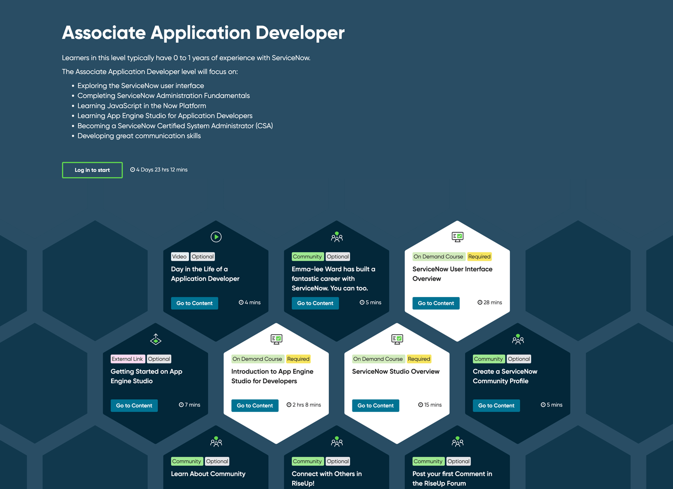Click the course icon above ServiceNow Studio Overview
673x489 pixels.
[397, 339]
